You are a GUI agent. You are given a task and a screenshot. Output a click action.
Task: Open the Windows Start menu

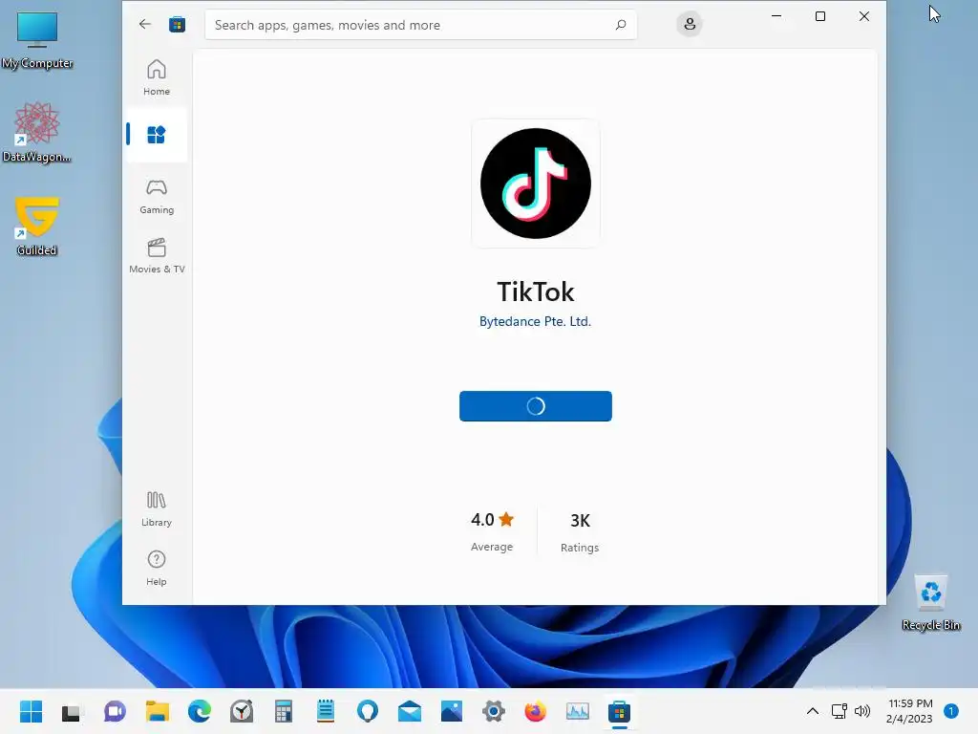point(31,711)
